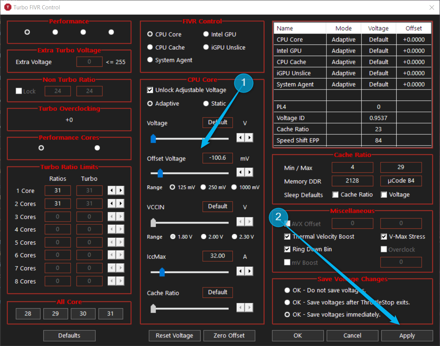Choose OK - Do not save voltages
The height and width of the screenshot is (346, 440).
click(287, 290)
